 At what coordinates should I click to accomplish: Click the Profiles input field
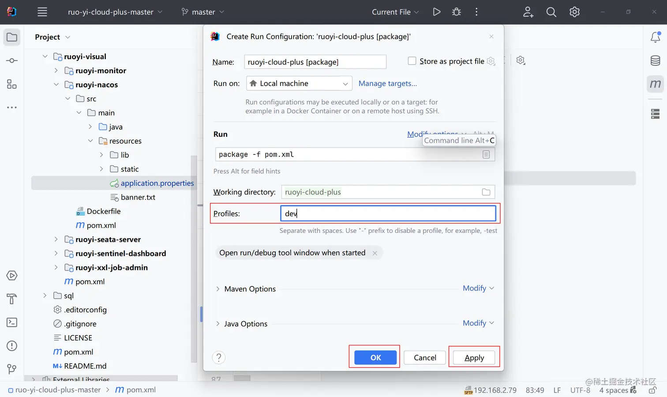tap(388, 213)
